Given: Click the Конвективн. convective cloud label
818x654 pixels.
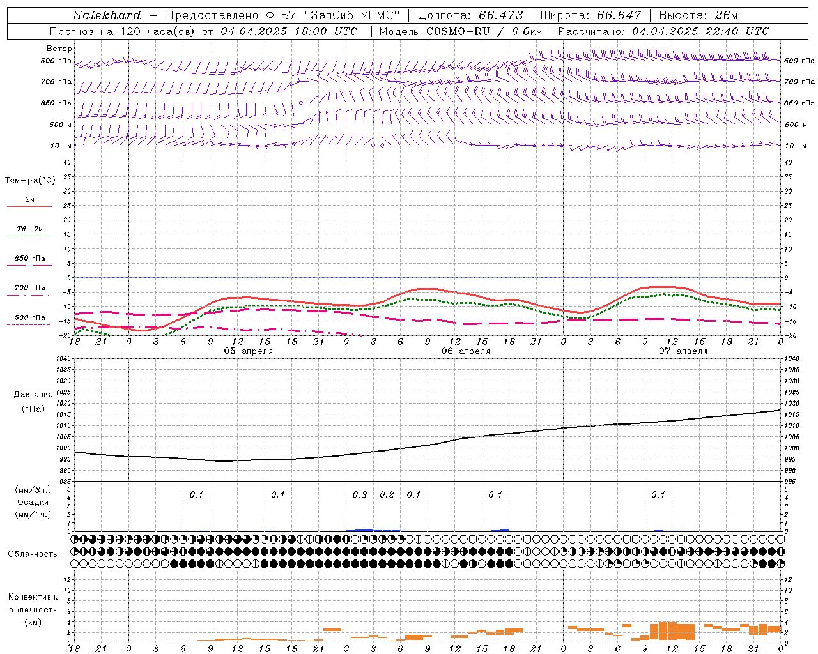Looking at the screenshot, I should pyautogui.click(x=33, y=597).
